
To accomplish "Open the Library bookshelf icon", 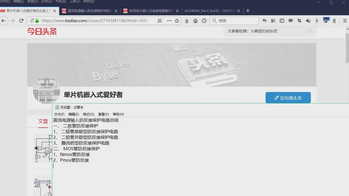I will [273, 21].
